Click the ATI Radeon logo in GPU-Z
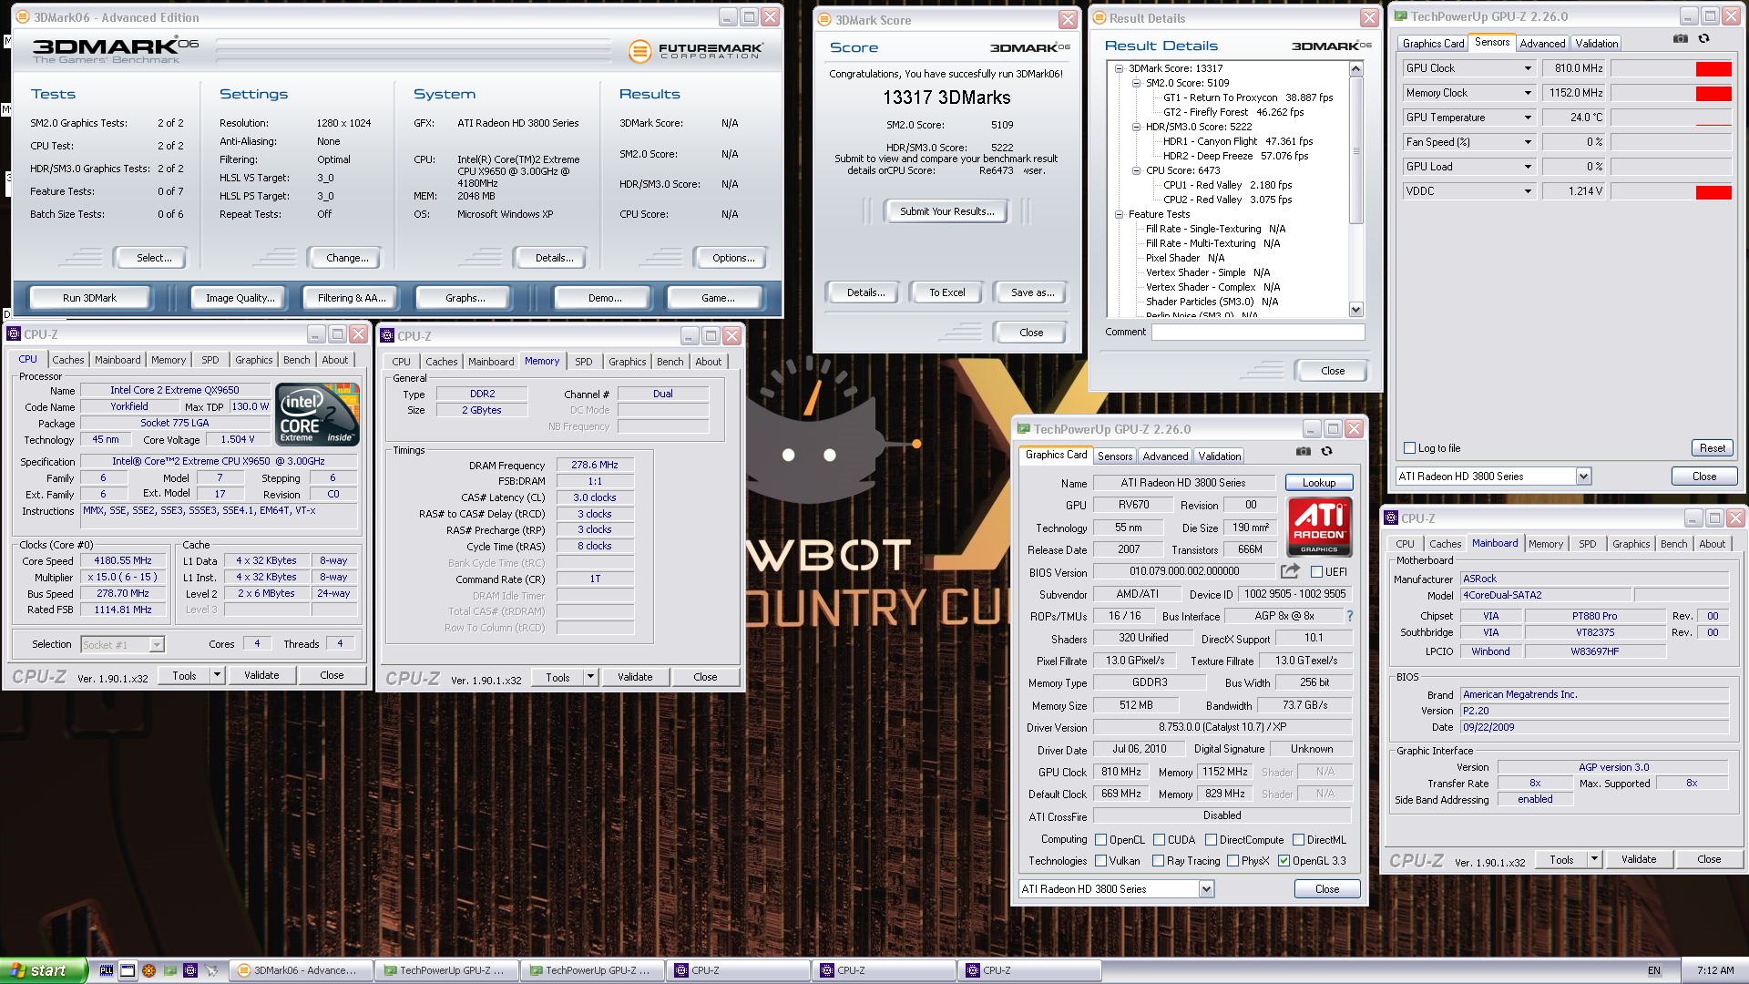Image resolution: width=1749 pixels, height=984 pixels. click(1319, 526)
